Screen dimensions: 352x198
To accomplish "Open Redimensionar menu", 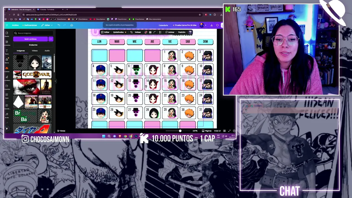I will click(x=30, y=25).
